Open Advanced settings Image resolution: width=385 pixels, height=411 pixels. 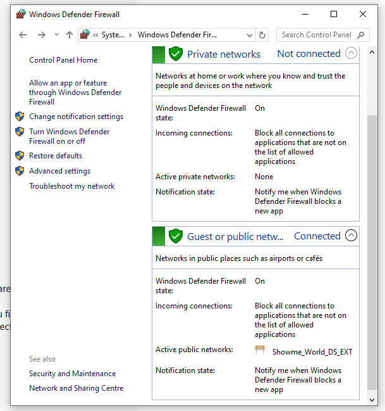pos(59,171)
